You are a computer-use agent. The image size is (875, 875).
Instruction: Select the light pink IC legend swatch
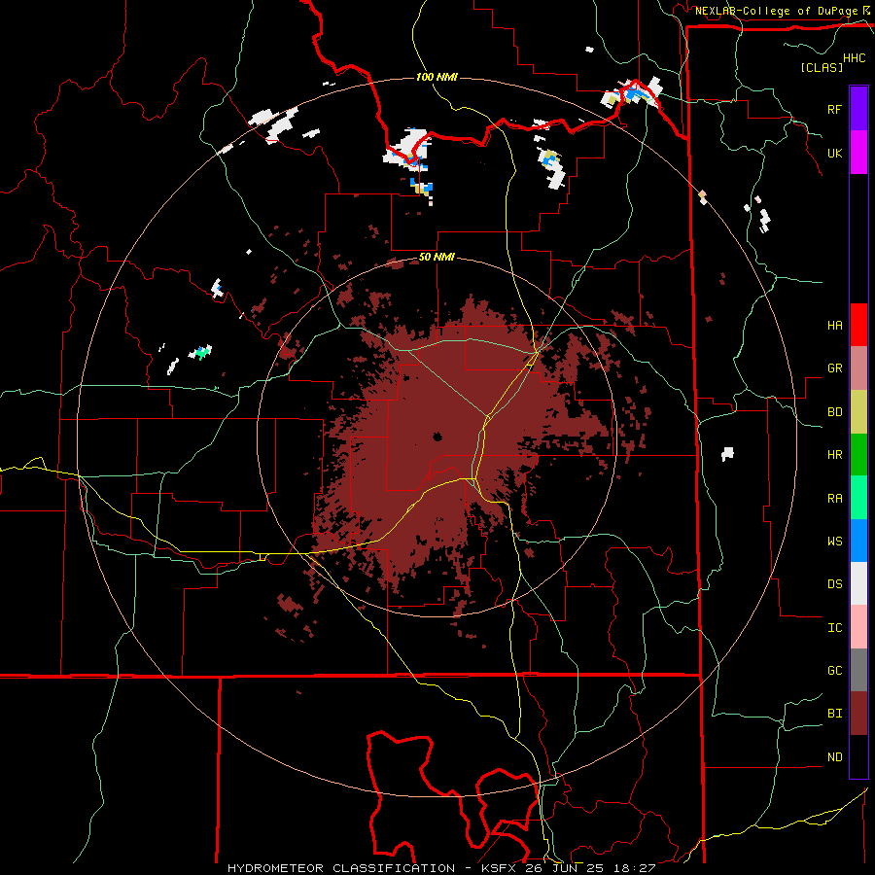[858, 627]
